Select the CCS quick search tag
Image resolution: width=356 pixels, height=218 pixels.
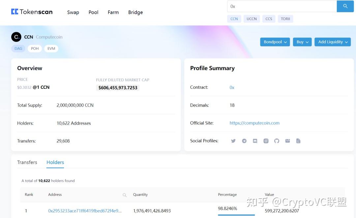click(x=269, y=19)
